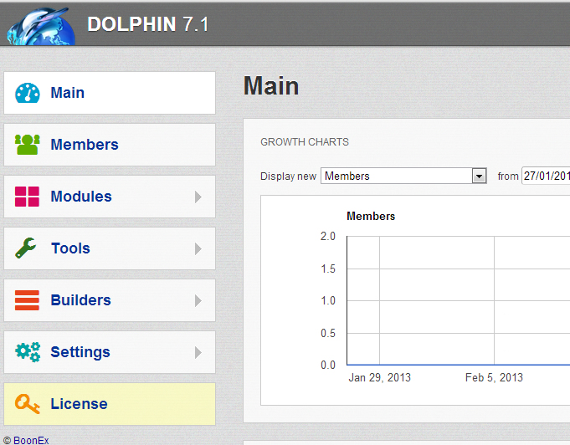The width and height of the screenshot is (570, 445).
Task: Click the red Builders bars icon
Action: 28,300
